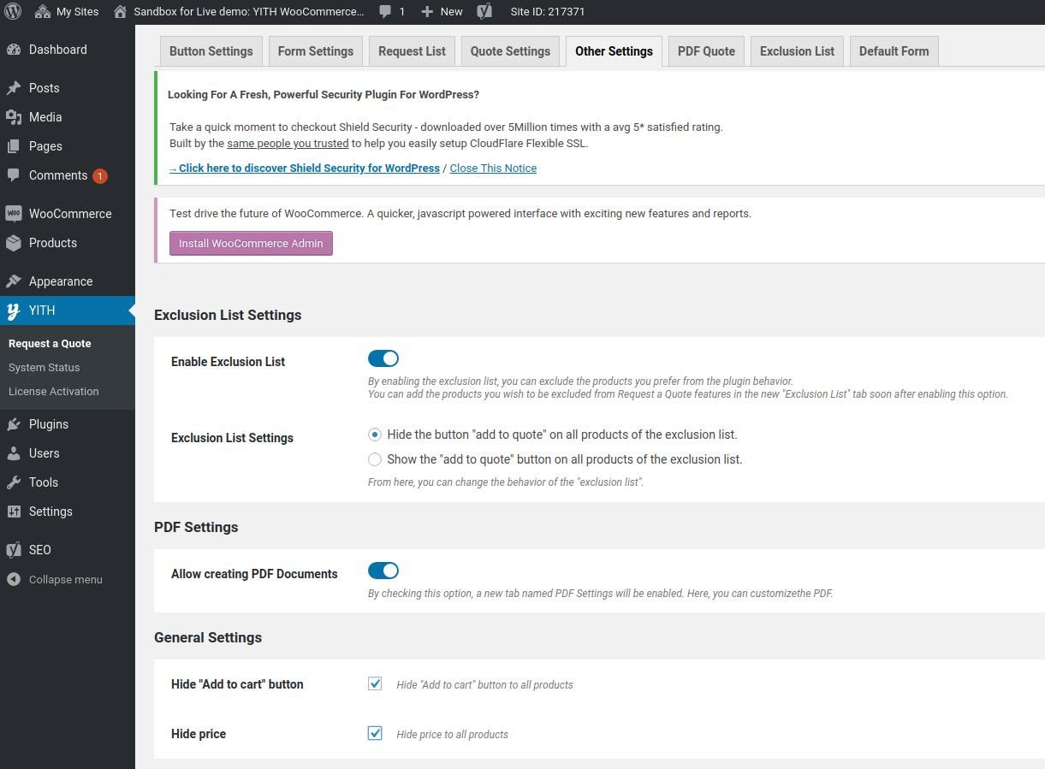
Task: Go to Dashboard menu label
Action: 58,50
